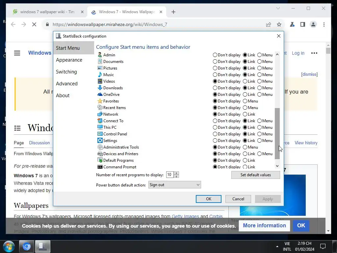Click Set default values button

tap(255, 175)
